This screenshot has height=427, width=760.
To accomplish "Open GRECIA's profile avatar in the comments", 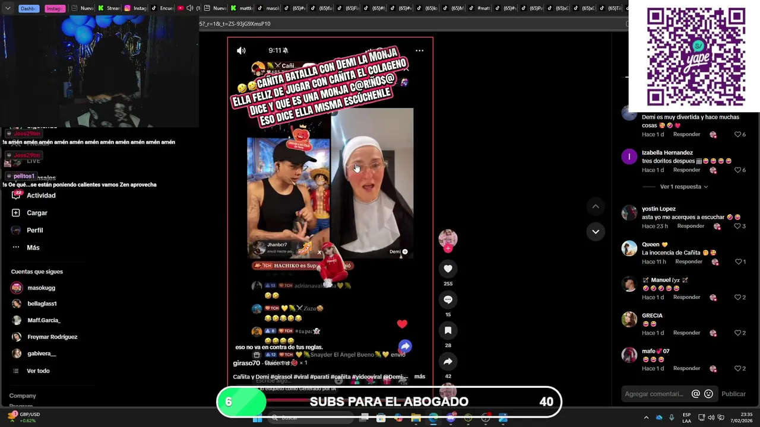I will pos(629,320).
